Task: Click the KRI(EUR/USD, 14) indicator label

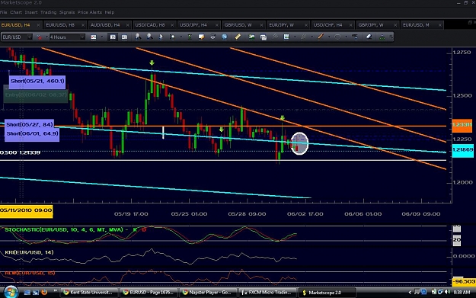Action: click(x=29, y=252)
